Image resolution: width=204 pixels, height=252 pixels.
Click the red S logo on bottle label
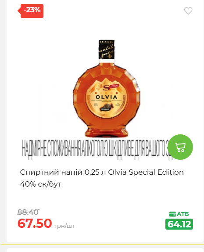(x=106, y=88)
